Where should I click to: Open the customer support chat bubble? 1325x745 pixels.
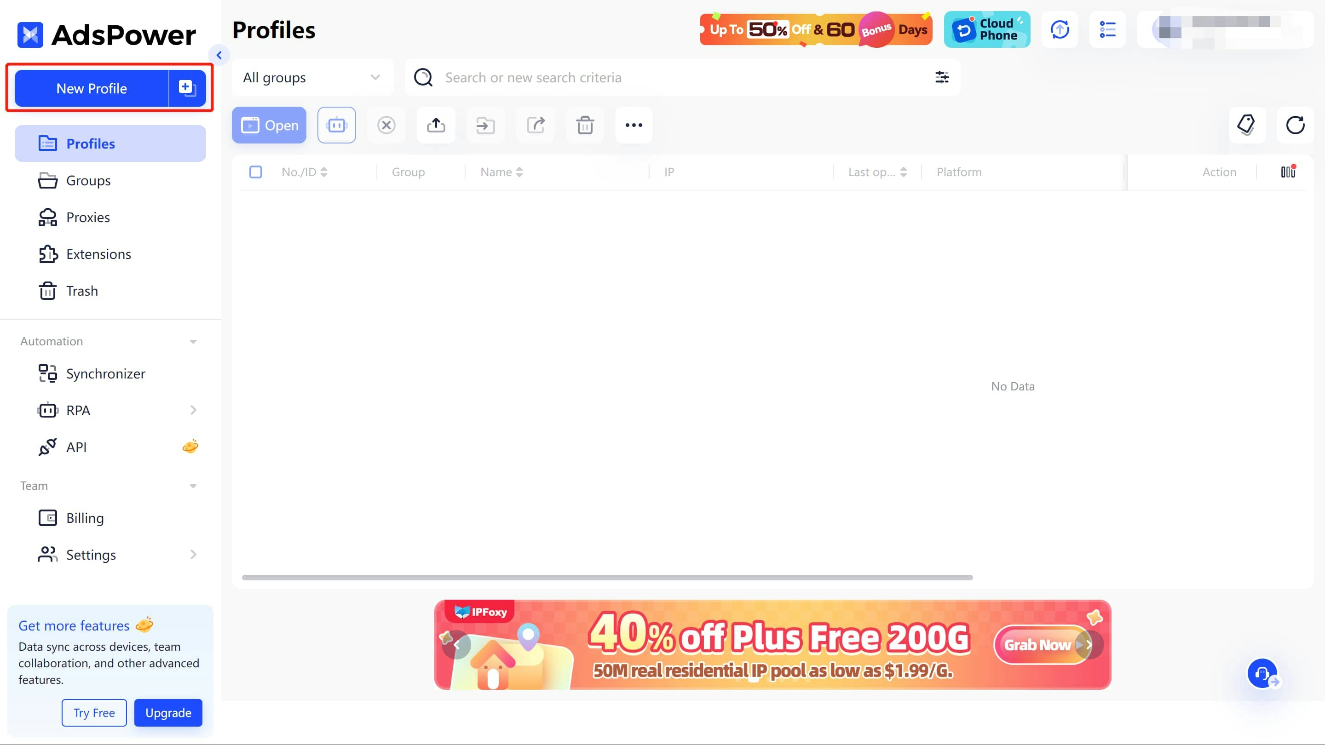[1262, 673]
